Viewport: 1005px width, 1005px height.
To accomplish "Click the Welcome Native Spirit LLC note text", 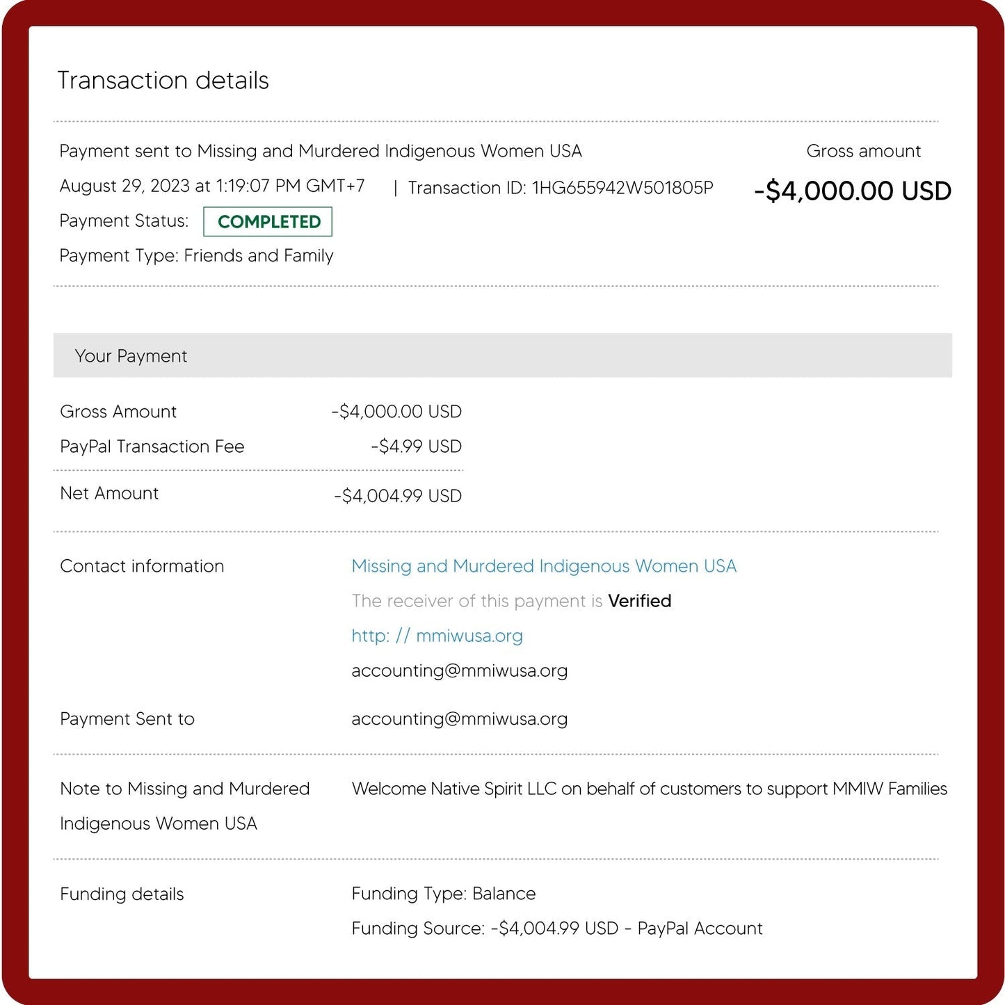I will coord(649,789).
